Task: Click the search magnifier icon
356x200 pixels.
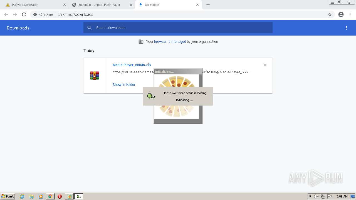Action: tap(89, 28)
